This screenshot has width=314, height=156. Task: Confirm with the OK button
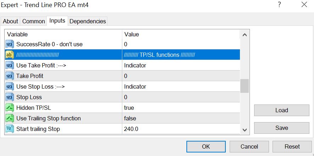pos(206,146)
